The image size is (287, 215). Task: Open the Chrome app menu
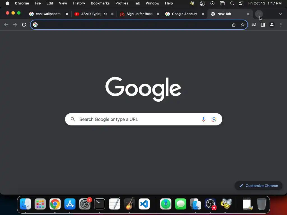coord(22,3)
